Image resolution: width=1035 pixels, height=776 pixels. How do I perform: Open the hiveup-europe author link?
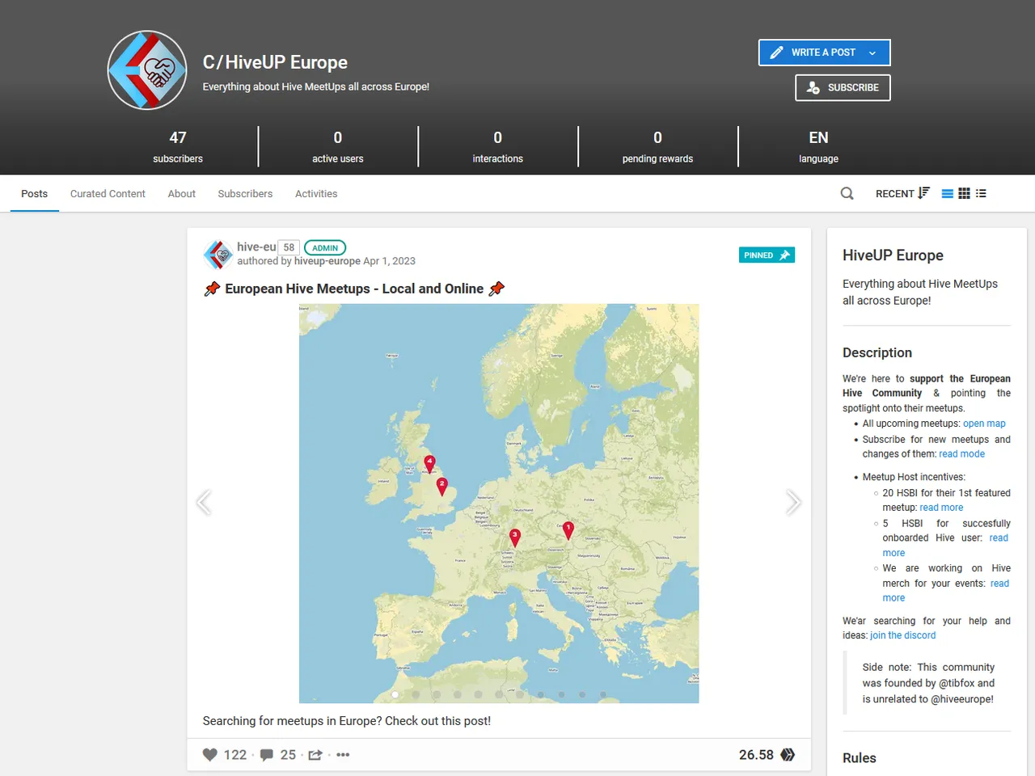[x=327, y=261]
